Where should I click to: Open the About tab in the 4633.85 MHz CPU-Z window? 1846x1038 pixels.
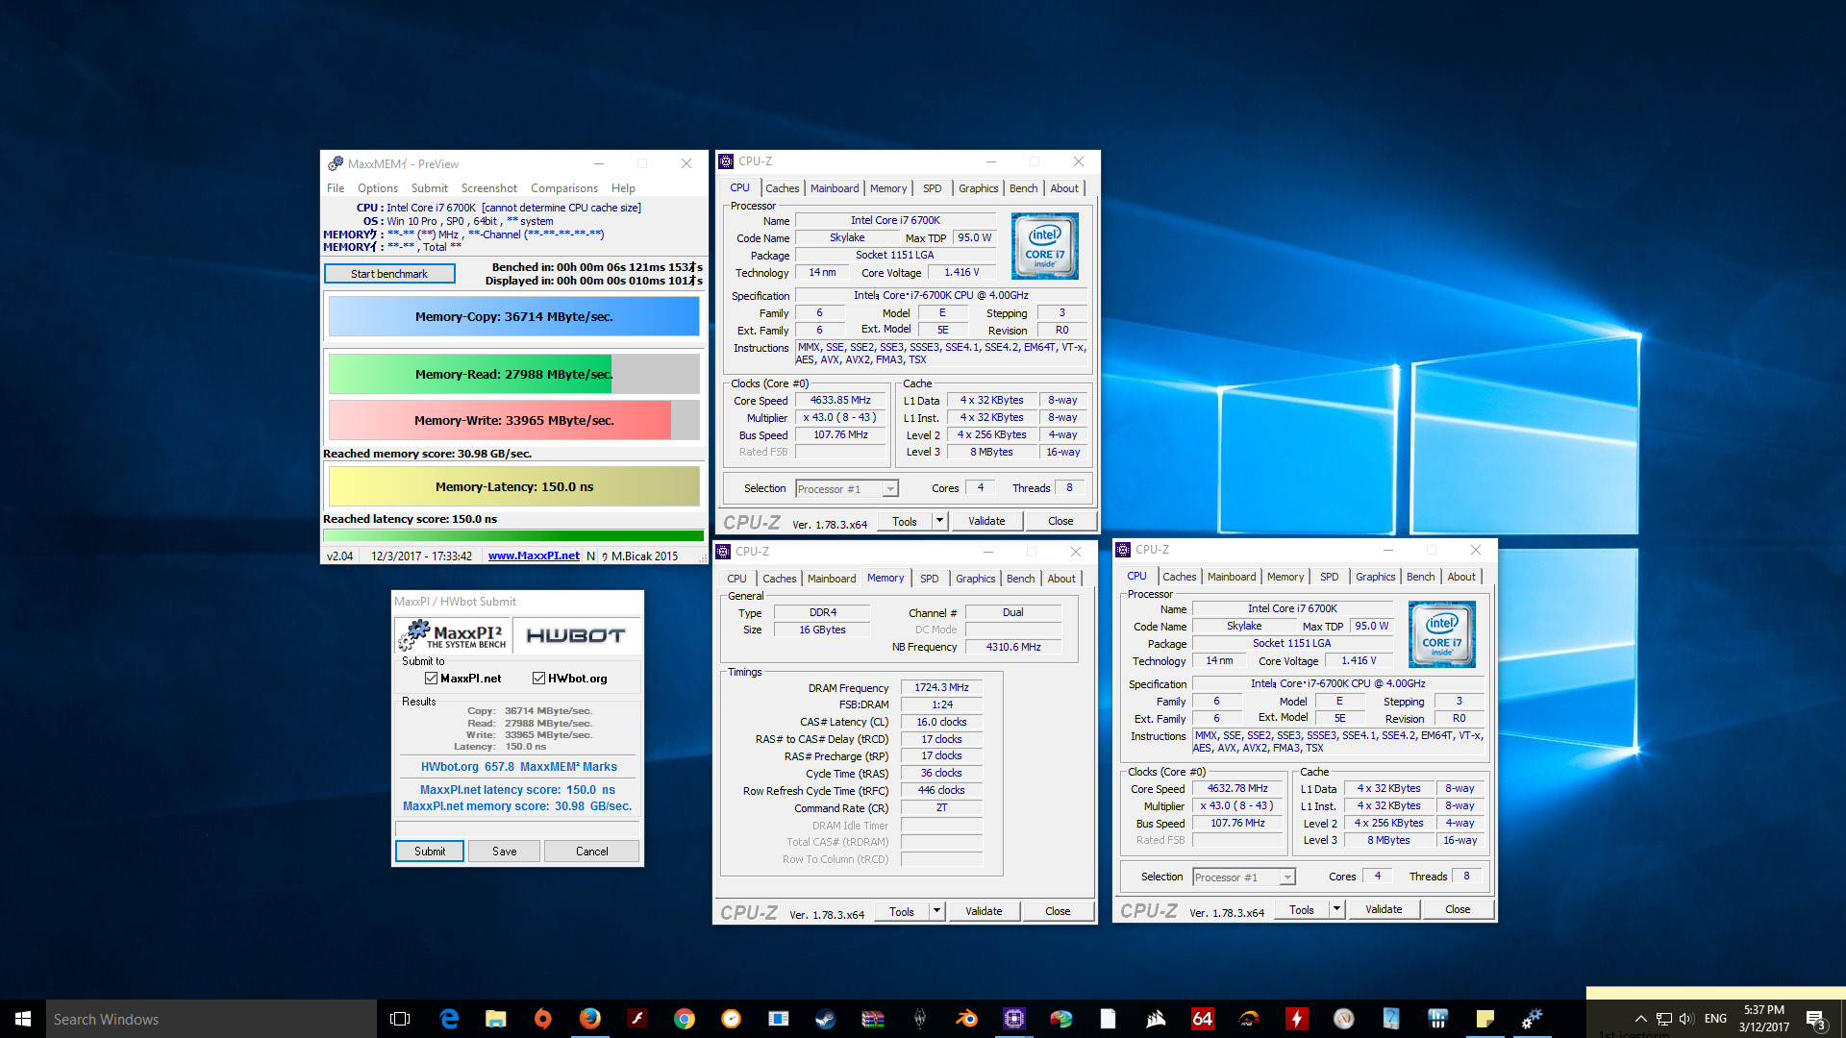pos(1064,188)
